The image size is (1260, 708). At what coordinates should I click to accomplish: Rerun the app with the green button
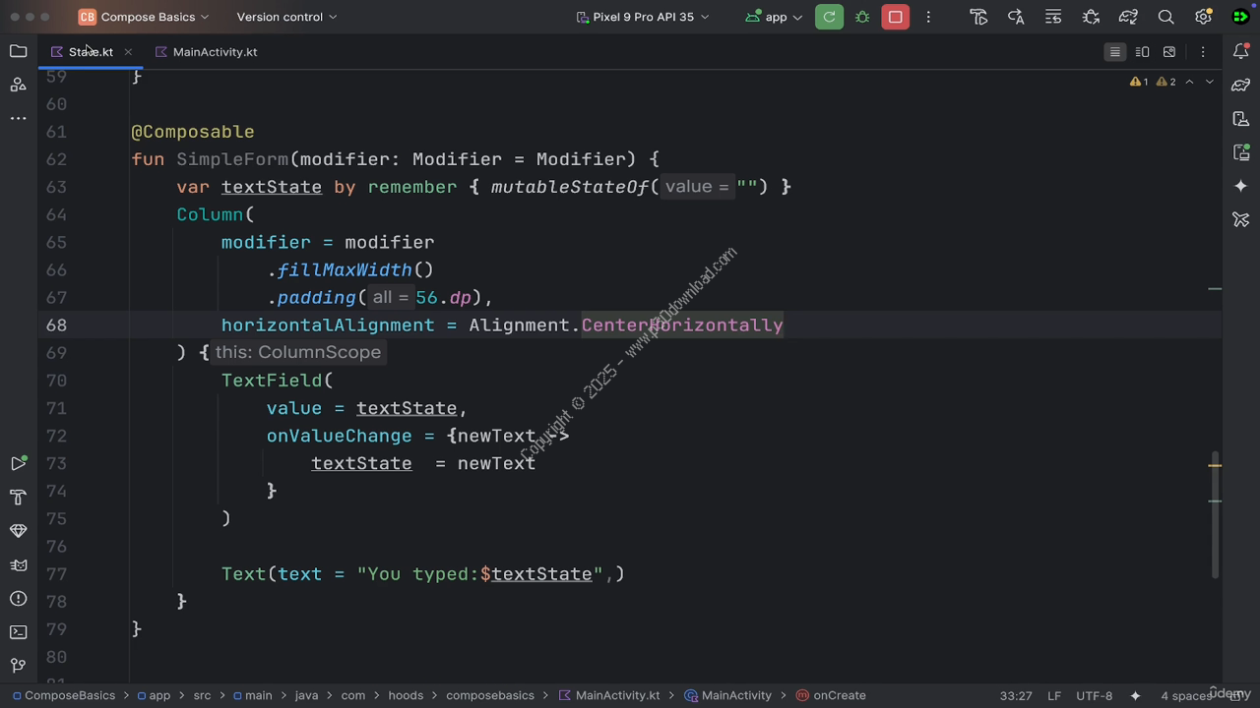(829, 17)
